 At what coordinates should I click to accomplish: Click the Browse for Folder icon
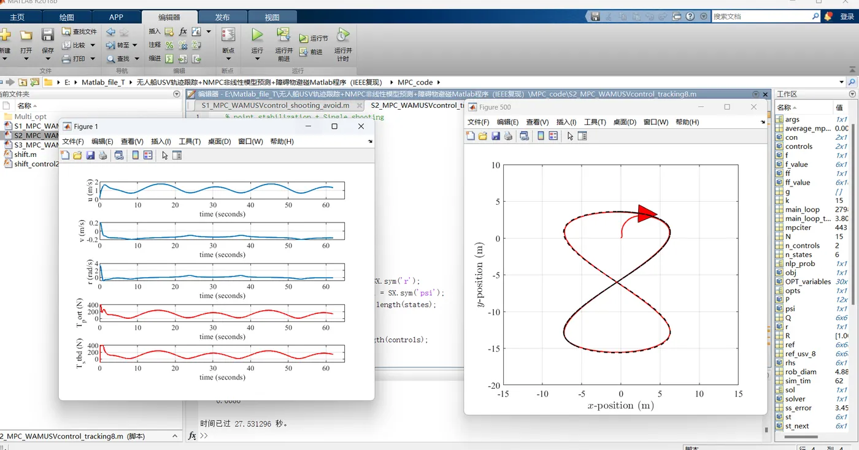click(34, 82)
